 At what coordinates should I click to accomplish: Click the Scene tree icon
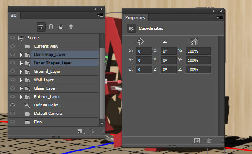[21, 38]
